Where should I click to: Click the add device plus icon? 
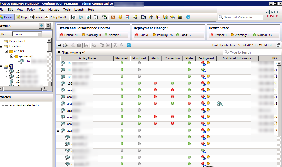pos(41,26)
